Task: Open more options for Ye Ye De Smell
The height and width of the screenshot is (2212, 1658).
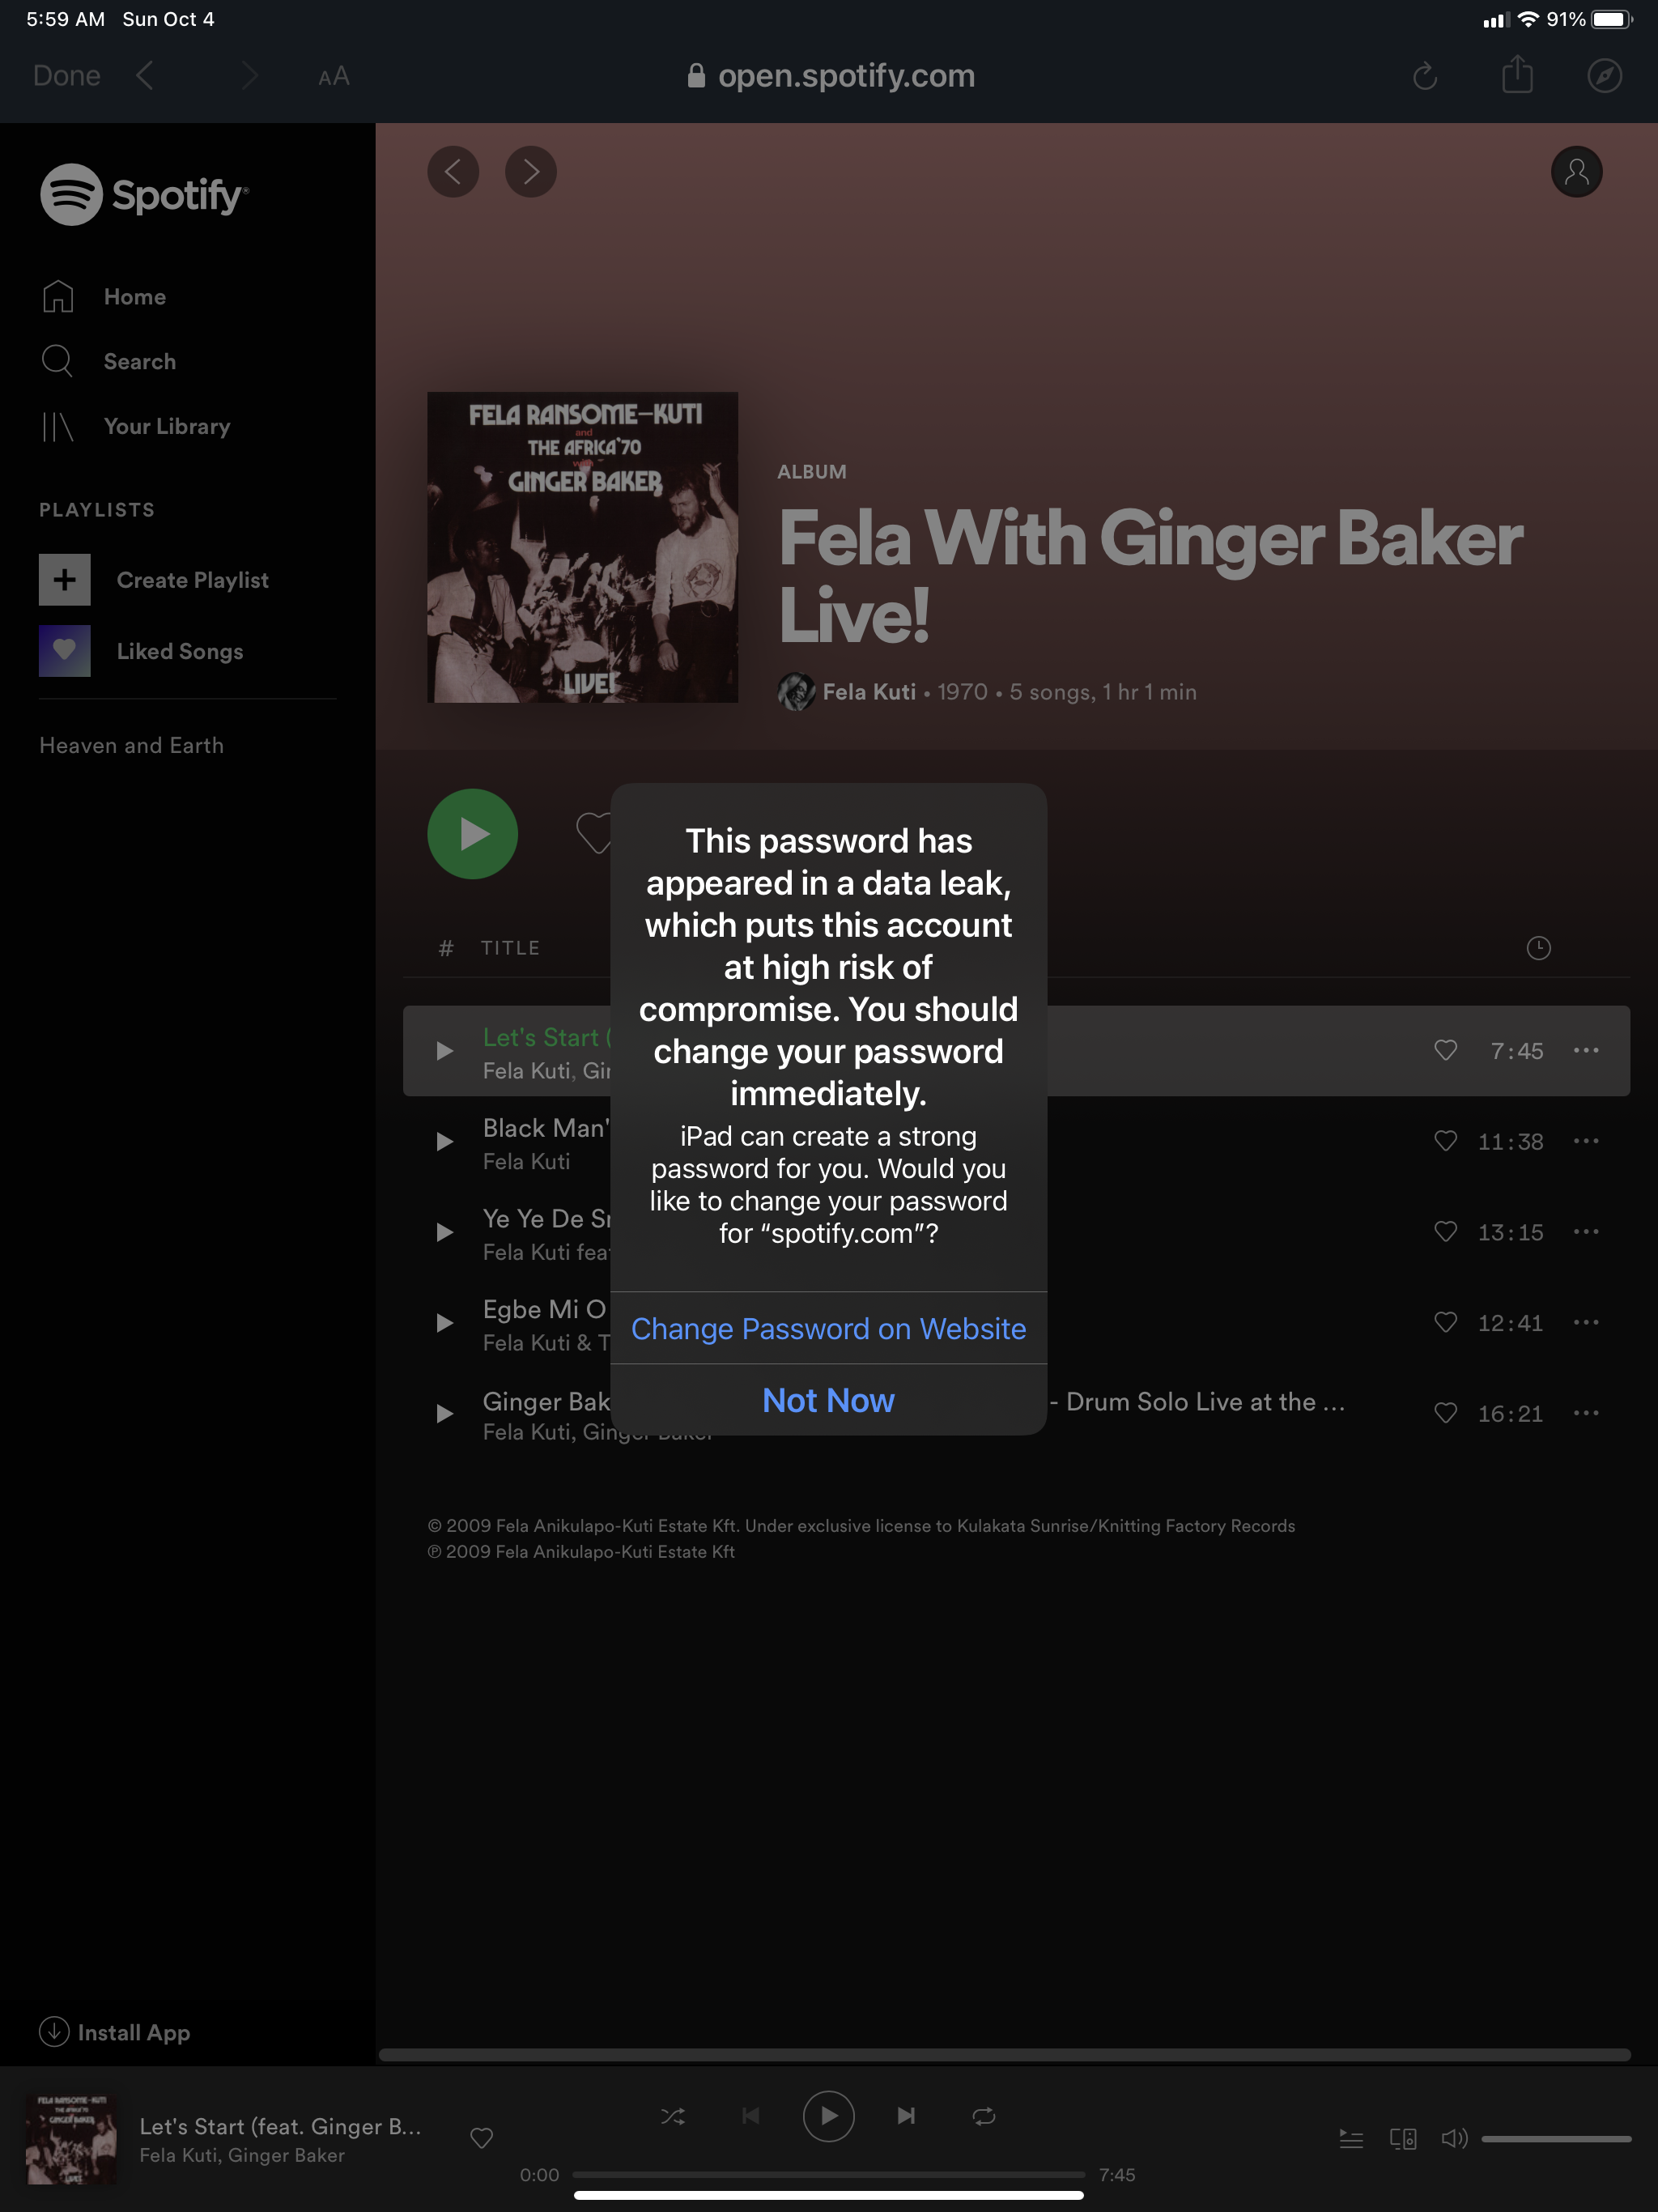Action: point(1586,1232)
